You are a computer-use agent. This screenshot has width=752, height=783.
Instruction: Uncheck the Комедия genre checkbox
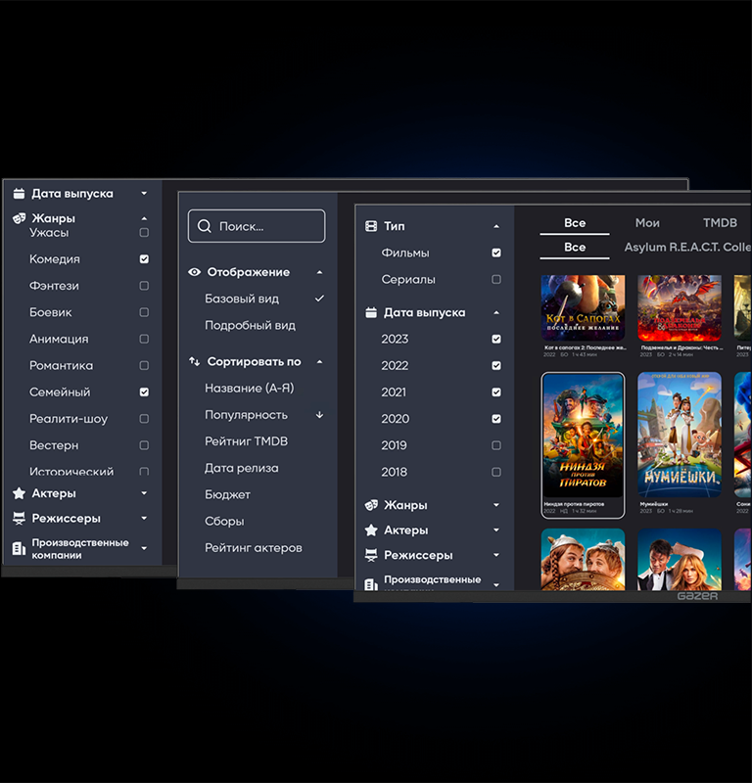coord(144,259)
